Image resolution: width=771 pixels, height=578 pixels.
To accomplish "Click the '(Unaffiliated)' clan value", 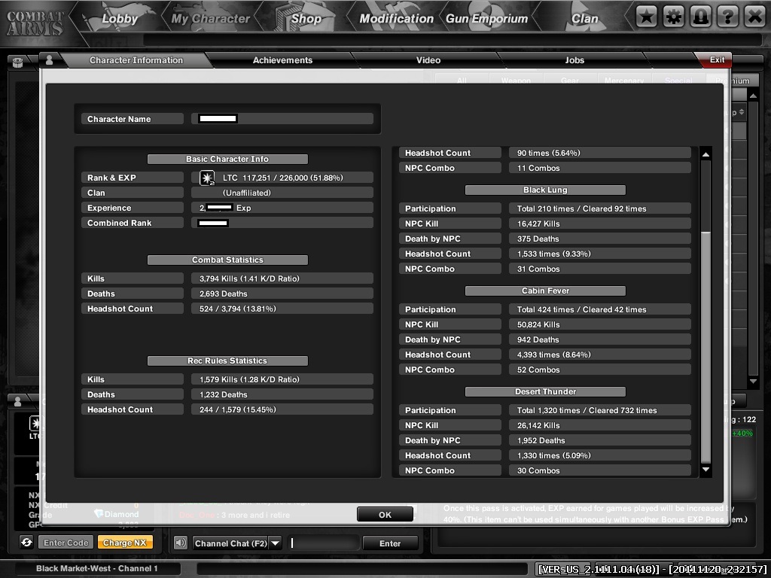I will (247, 193).
